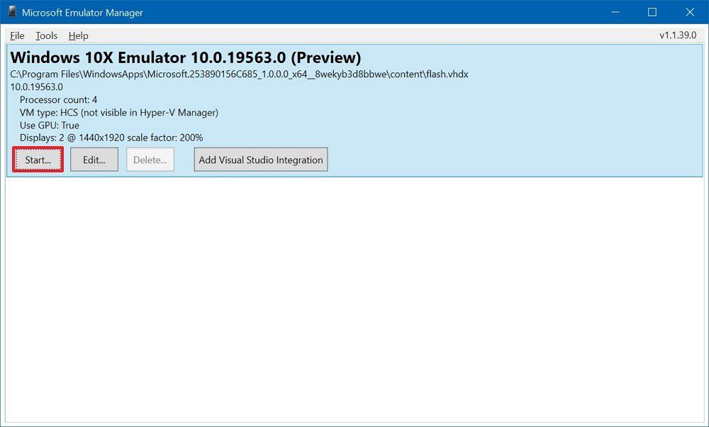Click the Start button
The image size is (709, 427).
pyautogui.click(x=38, y=160)
